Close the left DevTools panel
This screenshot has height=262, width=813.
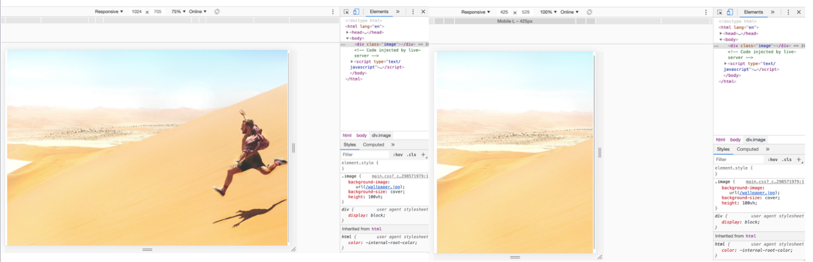tap(423, 12)
